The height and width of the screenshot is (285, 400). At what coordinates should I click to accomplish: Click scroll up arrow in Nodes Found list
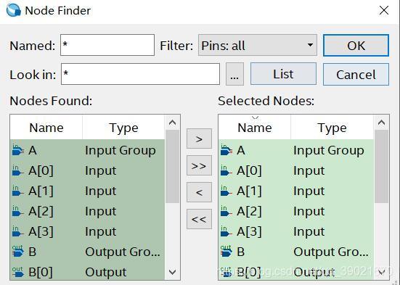(x=173, y=123)
